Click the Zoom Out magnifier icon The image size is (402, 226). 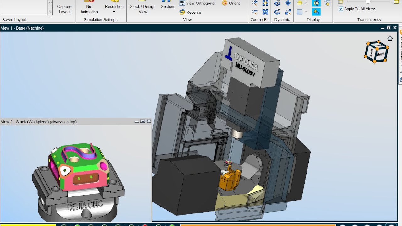point(255,12)
